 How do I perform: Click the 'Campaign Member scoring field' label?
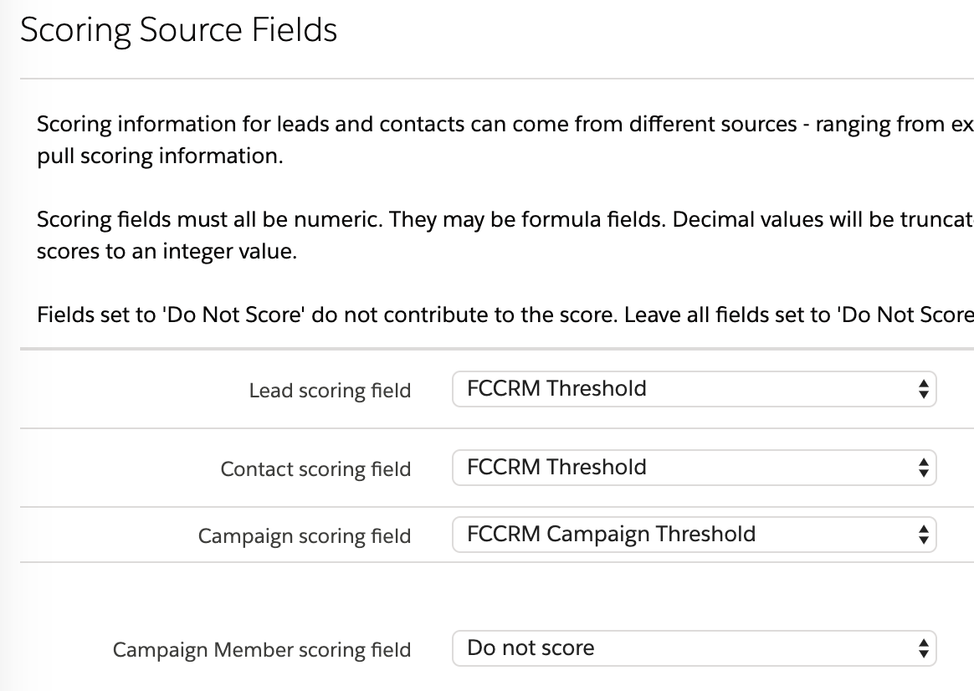point(262,649)
